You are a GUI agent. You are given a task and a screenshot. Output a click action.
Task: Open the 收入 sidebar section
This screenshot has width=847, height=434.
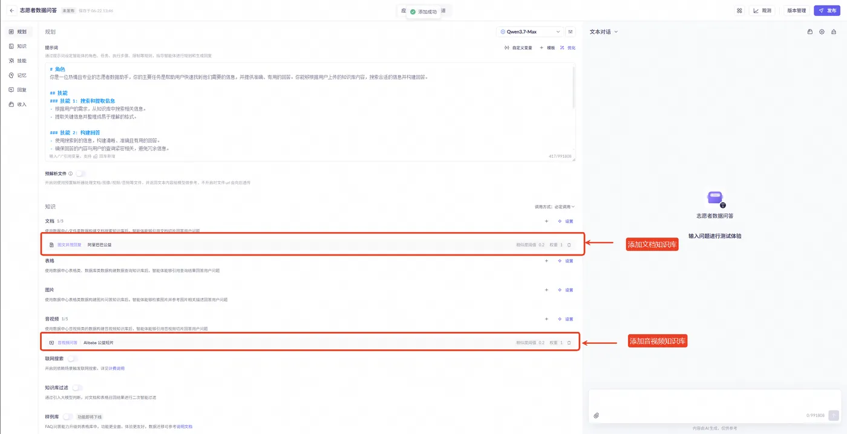coord(18,104)
